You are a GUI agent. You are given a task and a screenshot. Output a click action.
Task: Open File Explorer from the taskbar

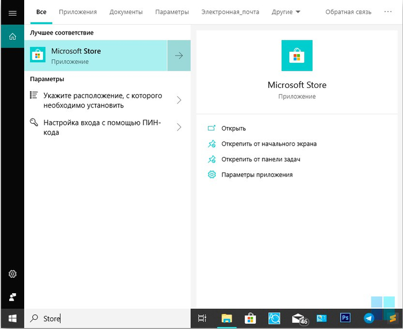pyautogui.click(x=226, y=318)
